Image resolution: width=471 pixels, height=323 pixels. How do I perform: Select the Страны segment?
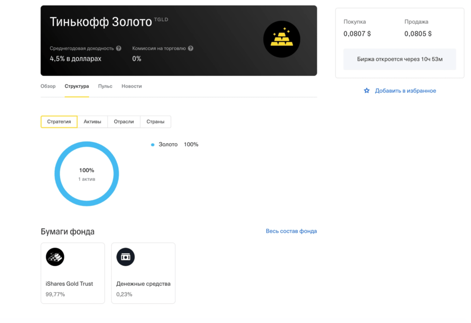[155, 122]
